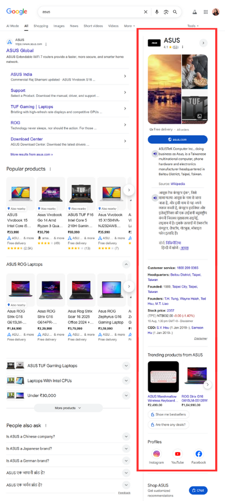Click the Wikipedia source link
Screen dimensions: 225x501
click(177, 184)
